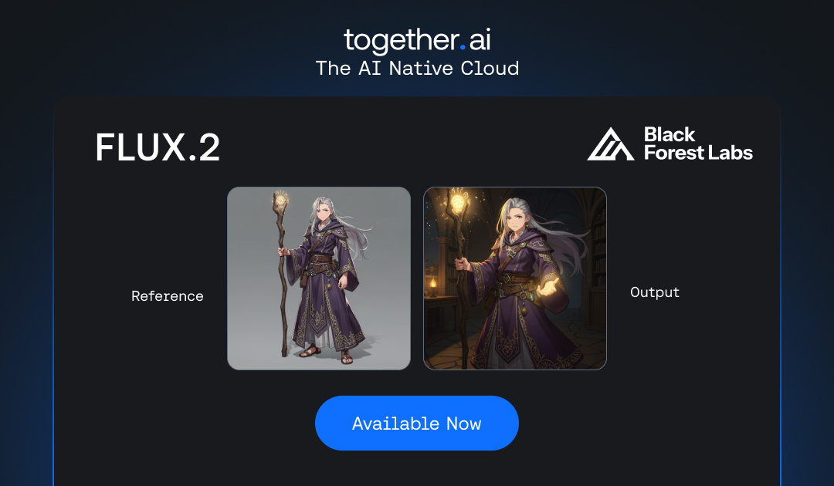Click the FLUX.2 heading
The height and width of the screenshot is (486, 834).
(x=158, y=147)
